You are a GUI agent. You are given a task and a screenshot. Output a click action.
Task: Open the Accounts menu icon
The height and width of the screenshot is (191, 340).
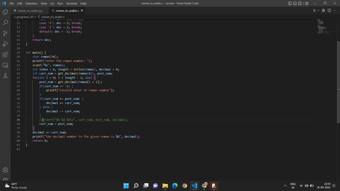(5, 170)
